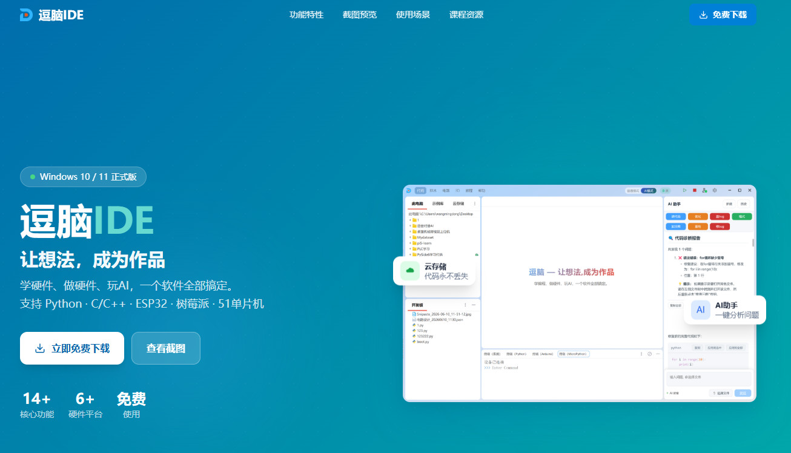This screenshot has height=453, width=791.
Task: Open the 电路 menu in the IDE preview
Action: click(446, 190)
